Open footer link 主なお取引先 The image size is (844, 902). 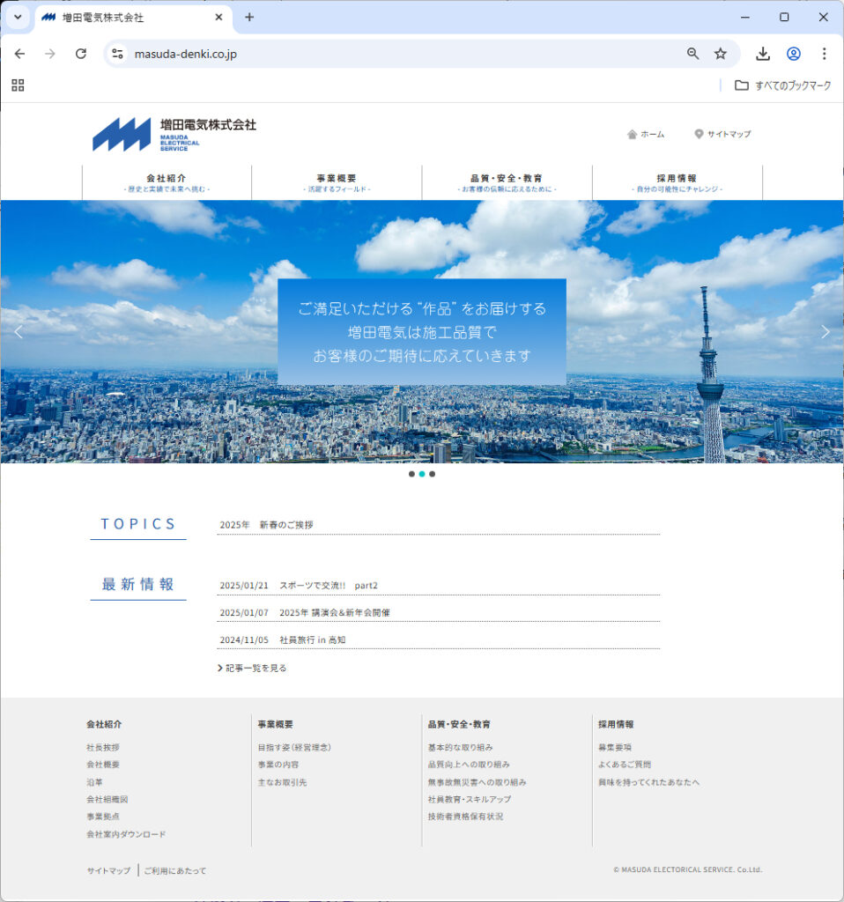(x=282, y=782)
